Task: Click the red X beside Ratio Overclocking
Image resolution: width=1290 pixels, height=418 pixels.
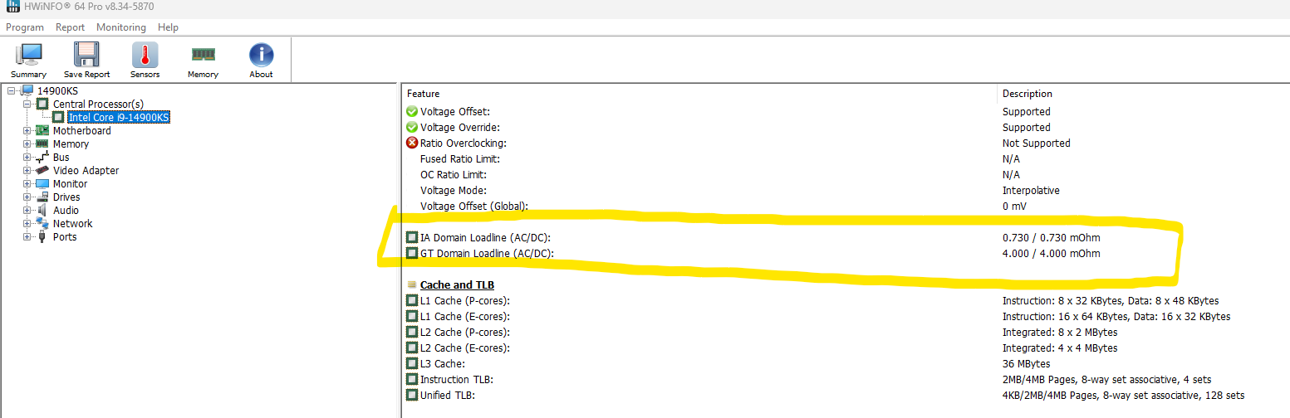Action: point(412,143)
